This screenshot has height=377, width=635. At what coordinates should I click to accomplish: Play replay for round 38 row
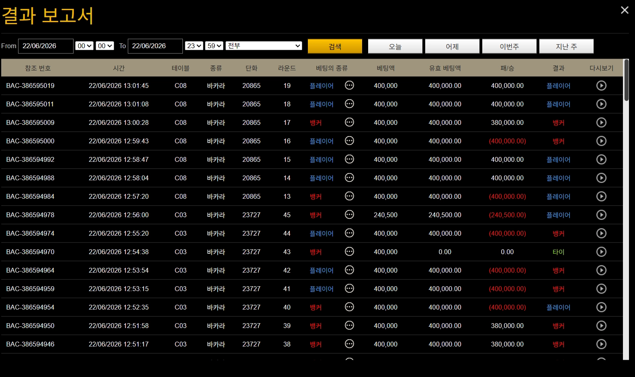click(601, 344)
